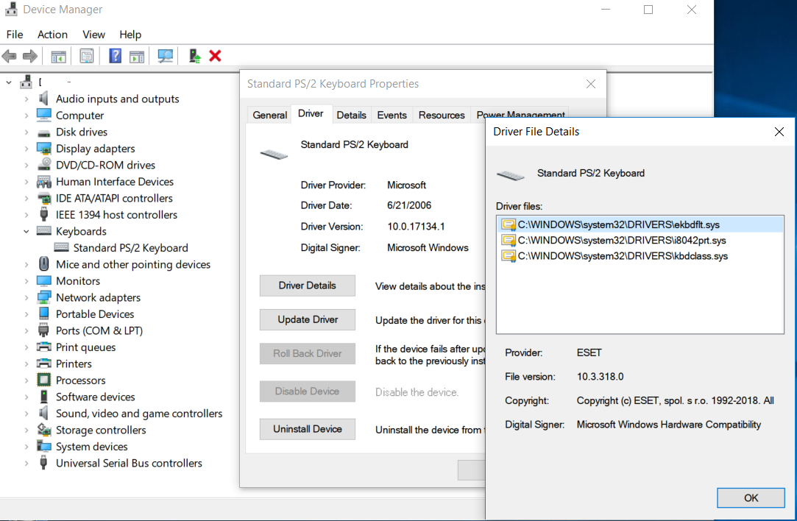Click the blue Help question-mark icon

click(x=116, y=56)
